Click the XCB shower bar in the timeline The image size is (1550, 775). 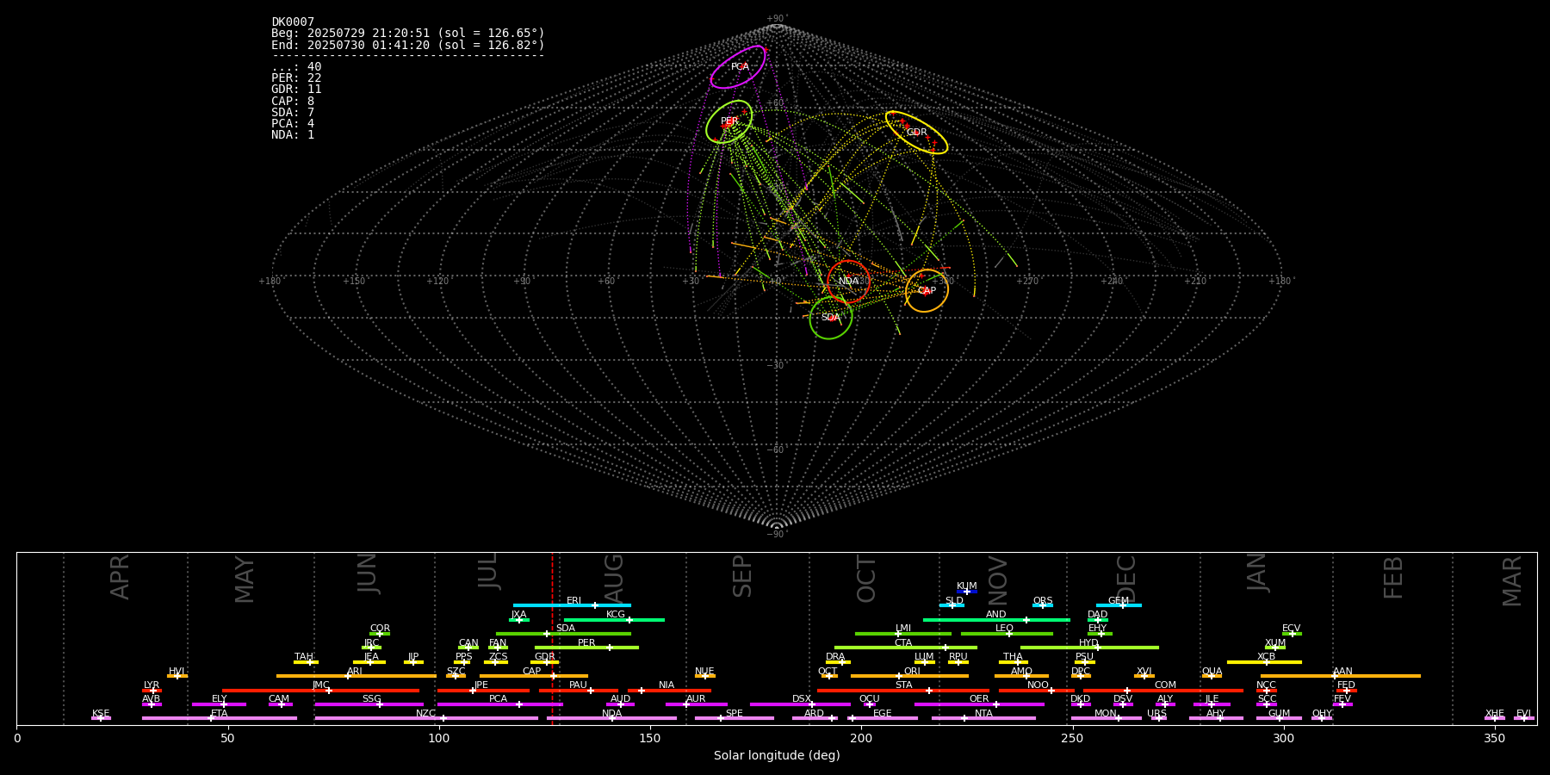pos(1264,662)
